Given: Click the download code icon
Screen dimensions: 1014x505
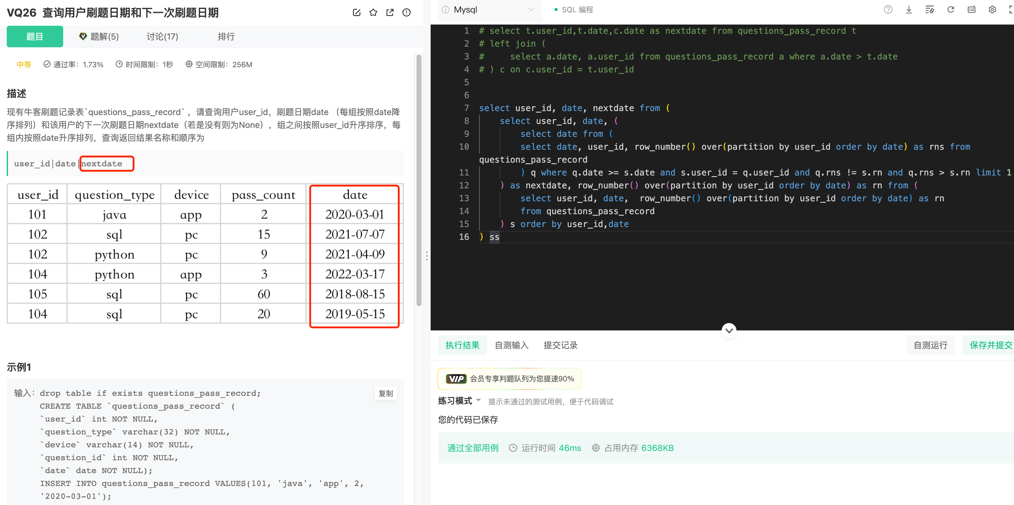Looking at the screenshot, I should click(909, 10).
